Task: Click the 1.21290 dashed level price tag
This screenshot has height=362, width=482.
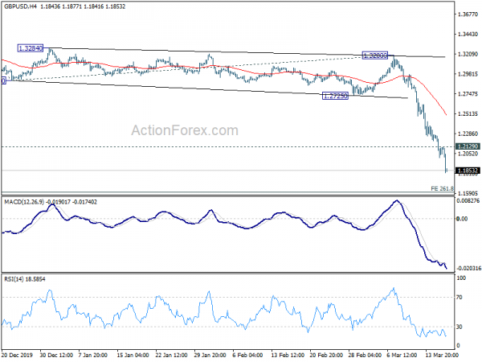Action: point(468,146)
